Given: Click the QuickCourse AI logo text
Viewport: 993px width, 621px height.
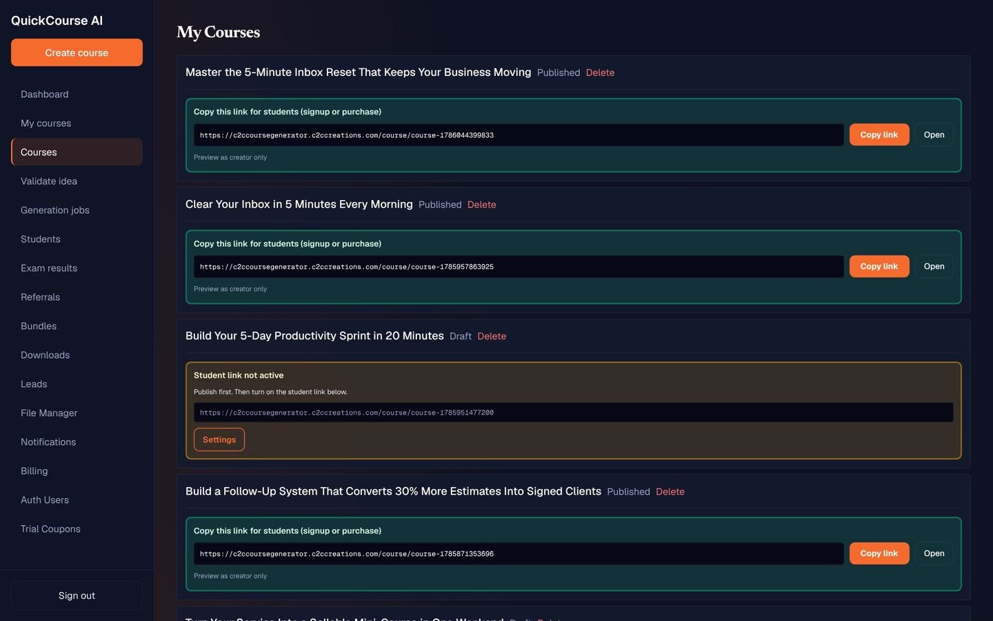Looking at the screenshot, I should (x=57, y=21).
